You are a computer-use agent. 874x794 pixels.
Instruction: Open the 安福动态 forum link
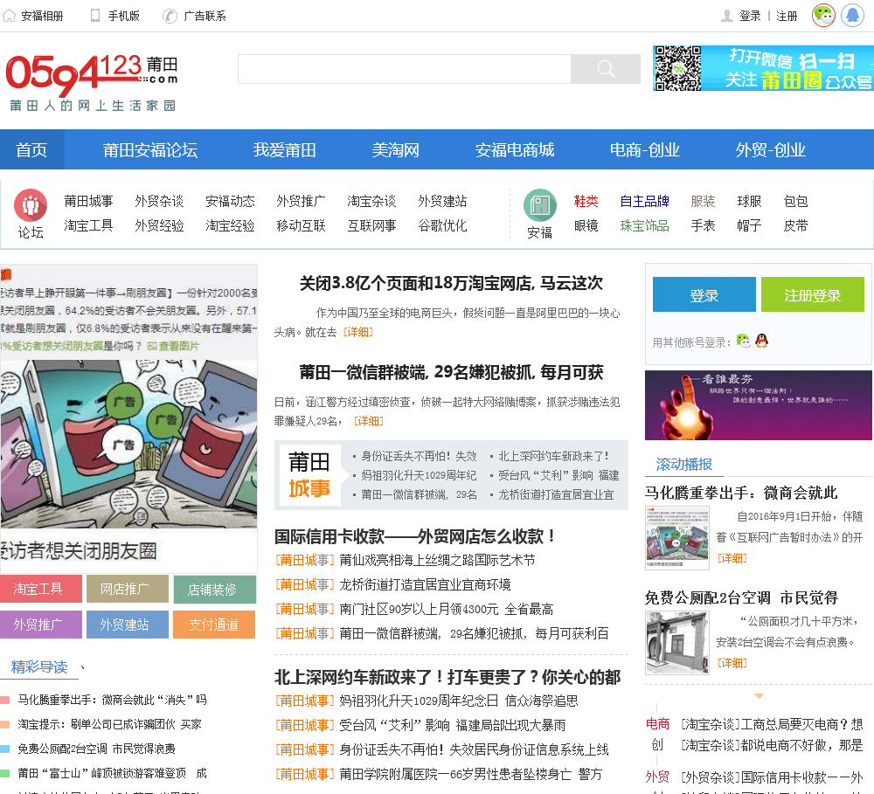coord(230,201)
